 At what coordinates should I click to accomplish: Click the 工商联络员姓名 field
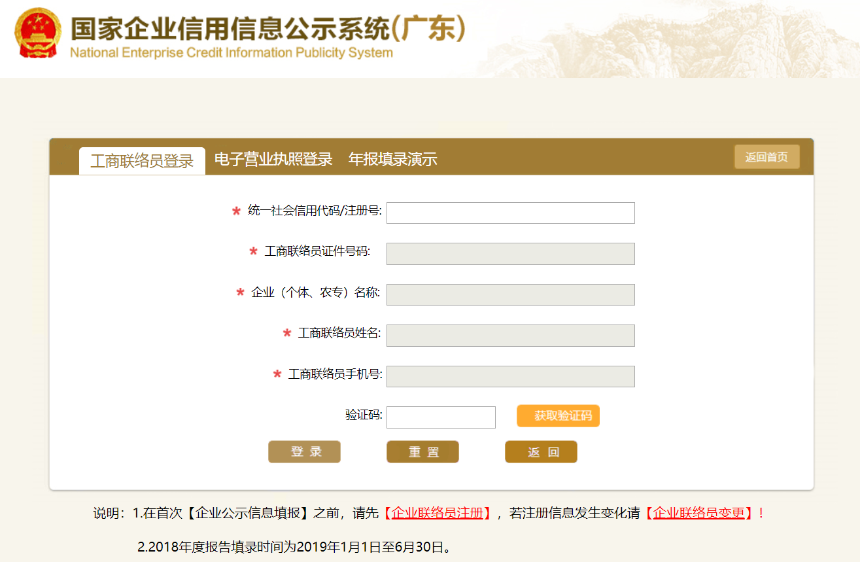(510, 336)
